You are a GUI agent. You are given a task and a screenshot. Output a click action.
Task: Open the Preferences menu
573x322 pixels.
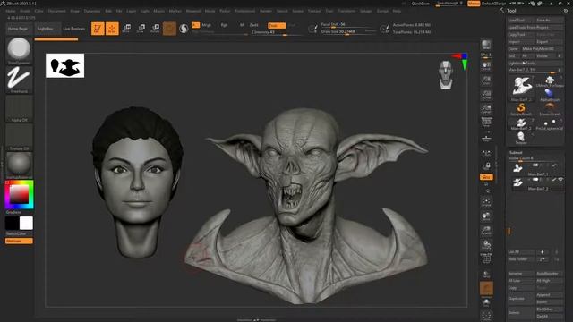pyautogui.click(x=244, y=12)
